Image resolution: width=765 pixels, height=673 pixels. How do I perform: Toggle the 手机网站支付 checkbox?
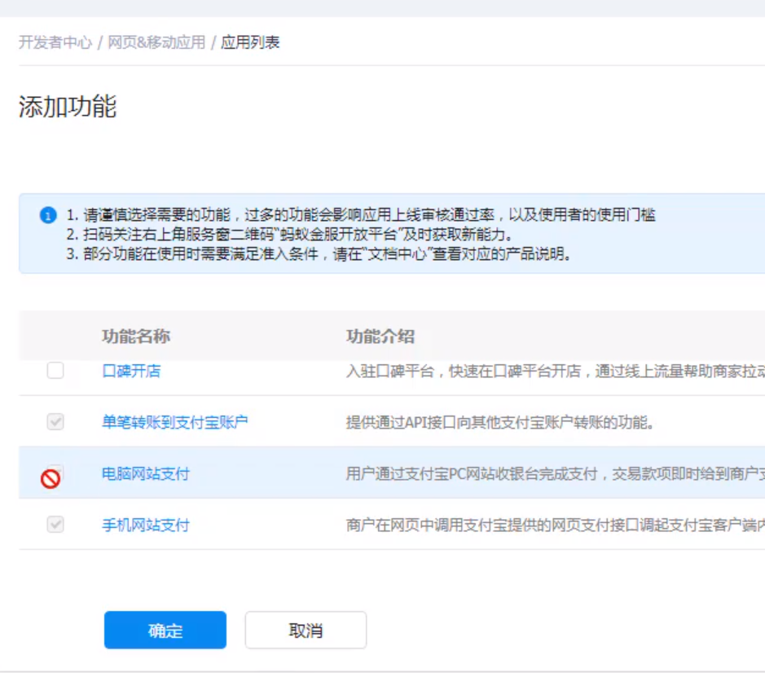[55, 525]
